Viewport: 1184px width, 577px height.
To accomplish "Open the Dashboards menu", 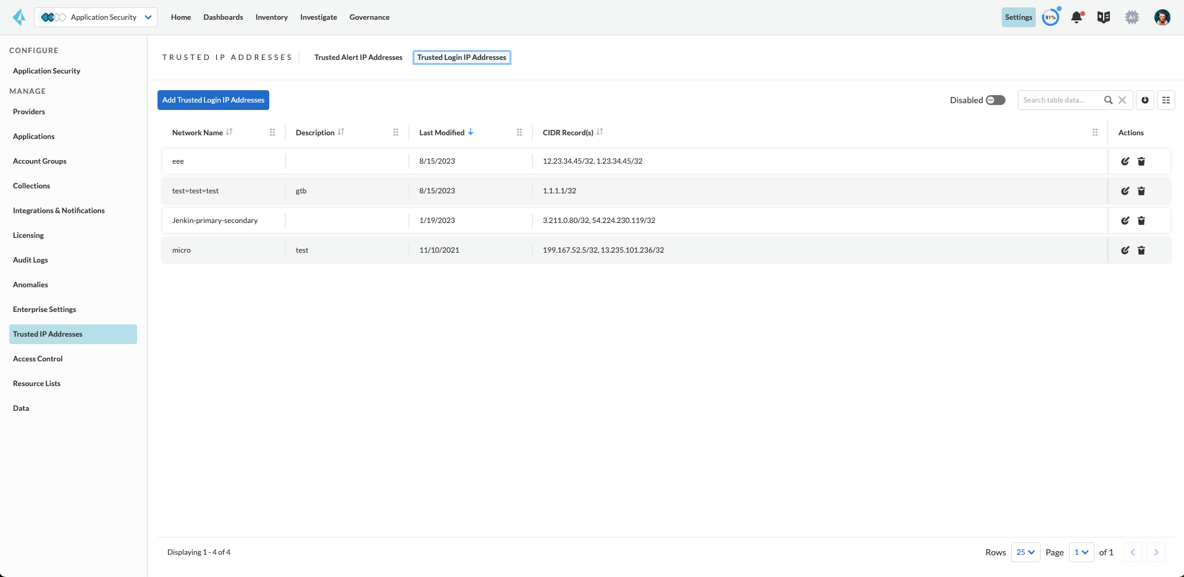I will click(x=223, y=17).
